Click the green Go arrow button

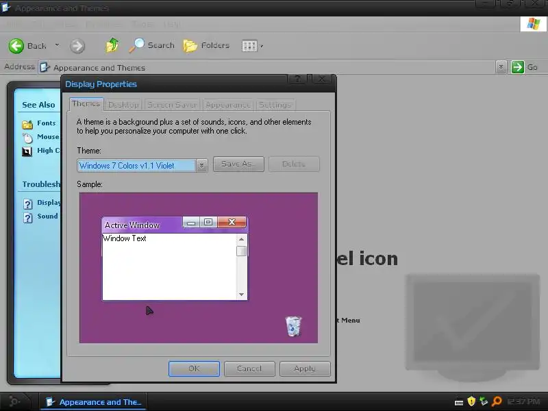pyautogui.click(x=517, y=66)
